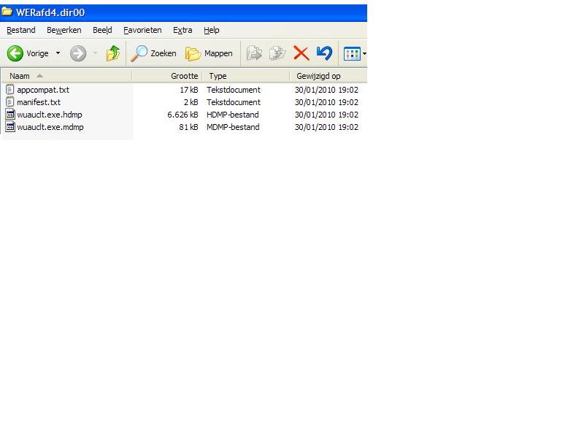Screen dimensions: 584x438
Task: Click the wuauclt.exe.mdmp file name
Action: tap(50, 127)
